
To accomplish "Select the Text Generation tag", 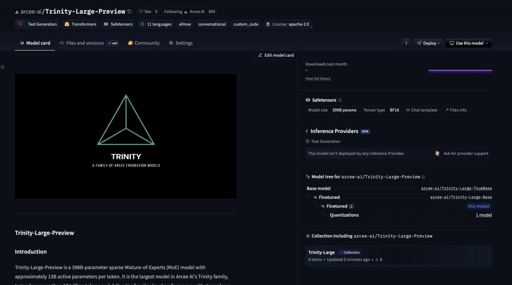I will 38,24.
